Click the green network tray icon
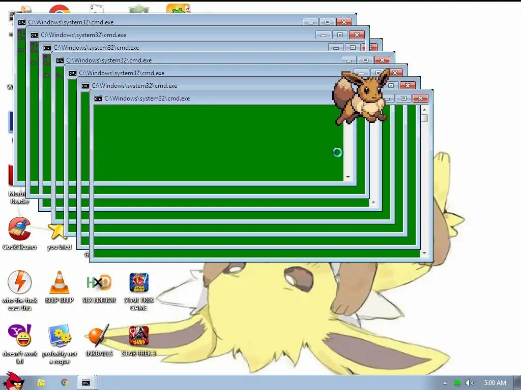521x390 pixels. 457,383
